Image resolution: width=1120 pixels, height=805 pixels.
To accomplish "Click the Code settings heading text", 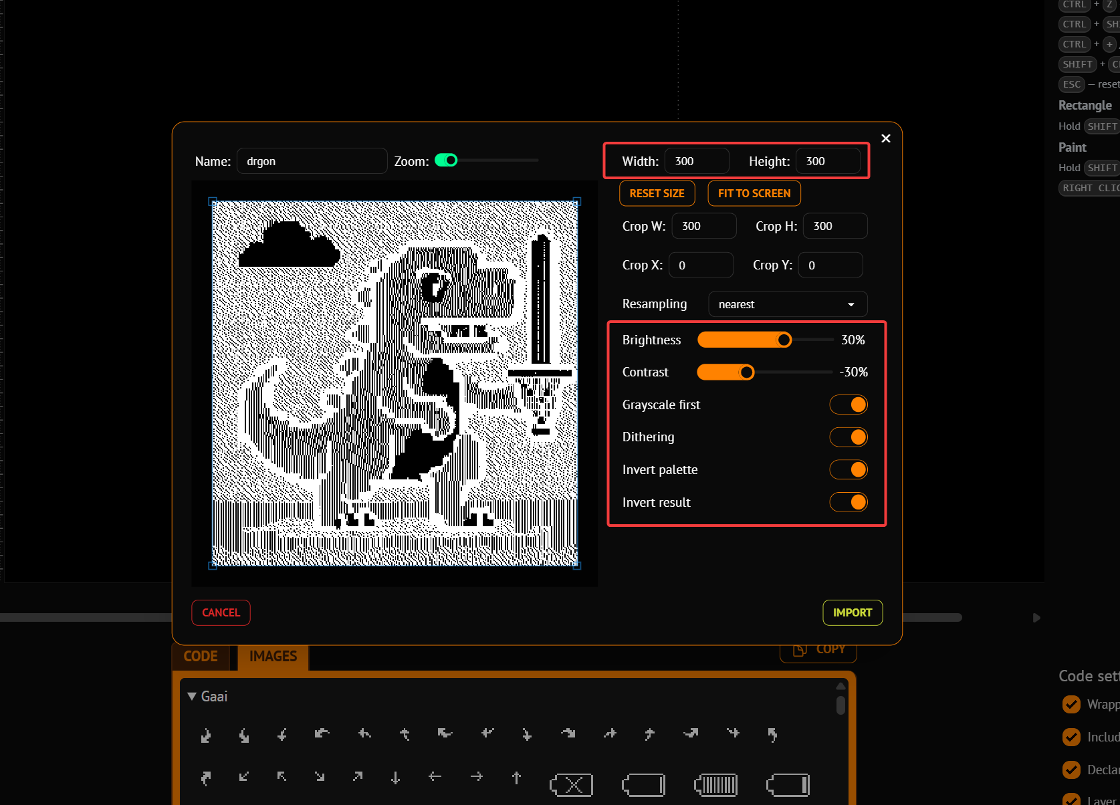I will [x=1089, y=676].
